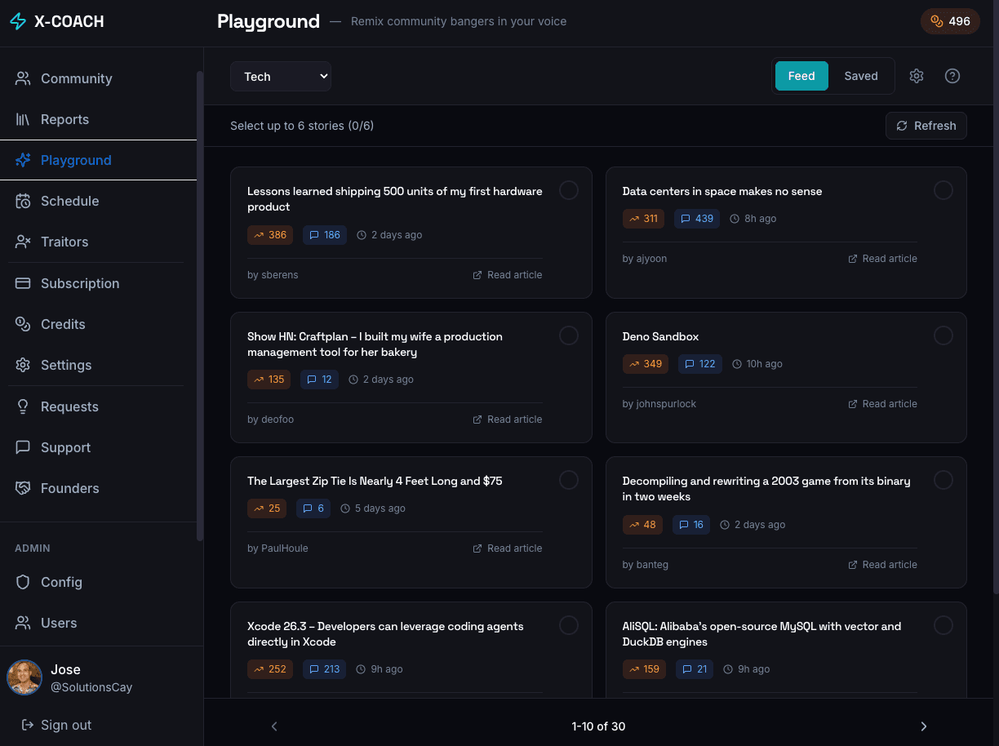Toggle selection for the Largest Zip Tie story
Screen dimensions: 999x746
[568, 480]
